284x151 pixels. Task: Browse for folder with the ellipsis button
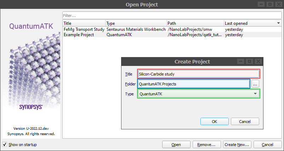coord(255,84)
